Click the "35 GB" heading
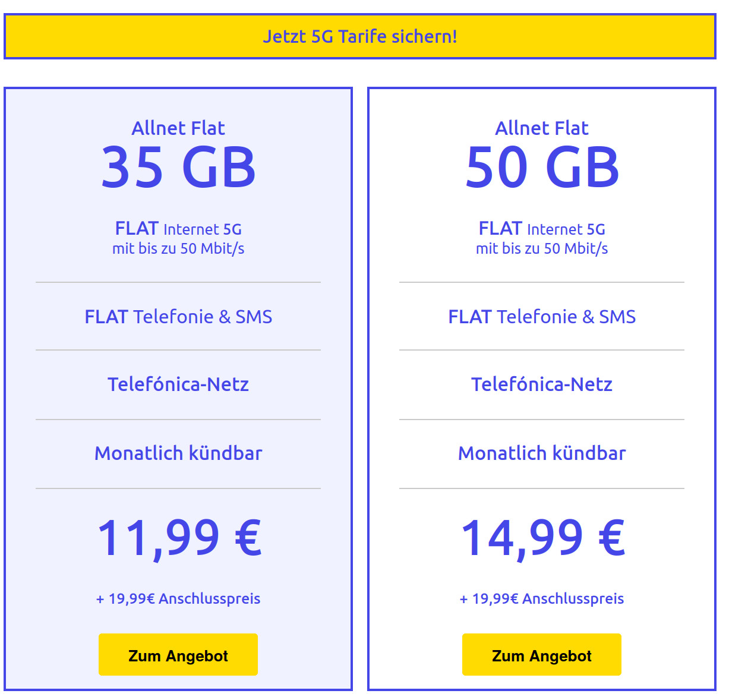This screenshot has width=729, height=700. click(178, 168)
